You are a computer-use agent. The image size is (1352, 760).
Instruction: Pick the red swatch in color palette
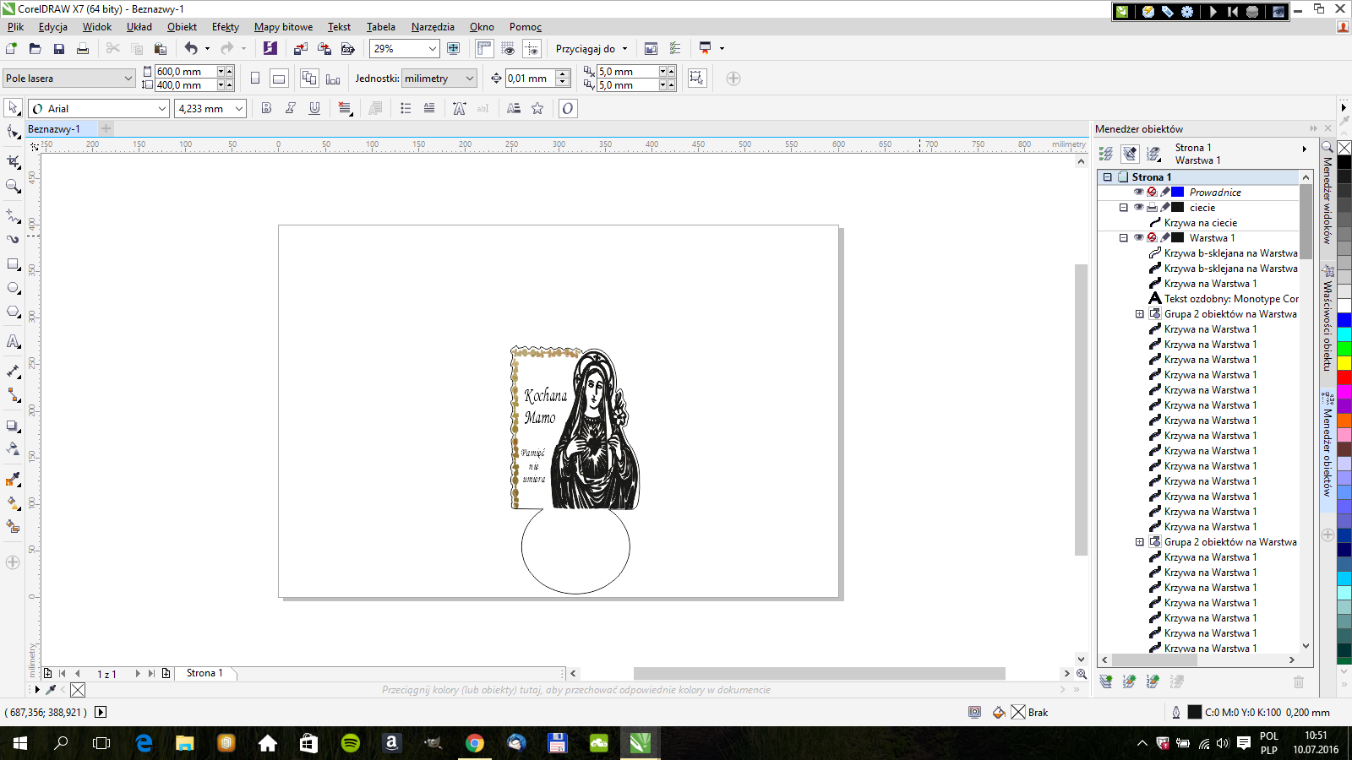(x=1344, y=377)
